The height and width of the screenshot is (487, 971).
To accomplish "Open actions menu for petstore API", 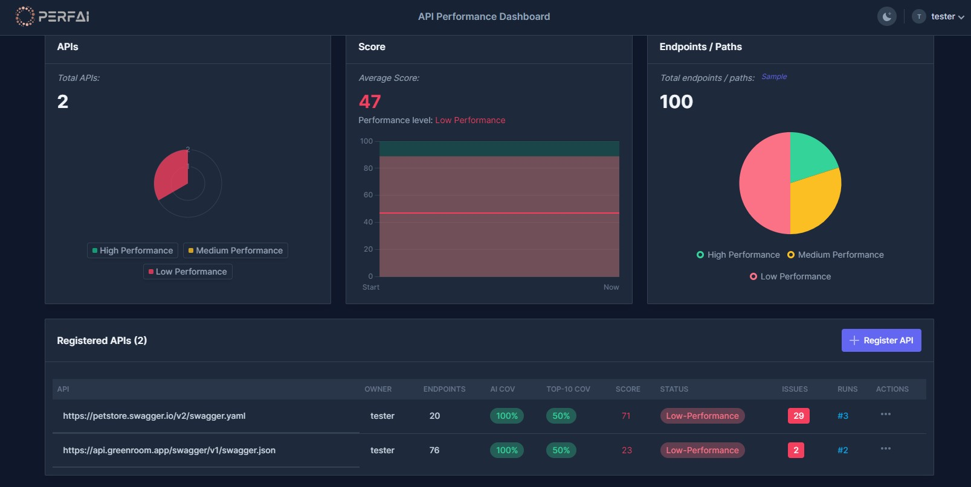I will [885, 415].
